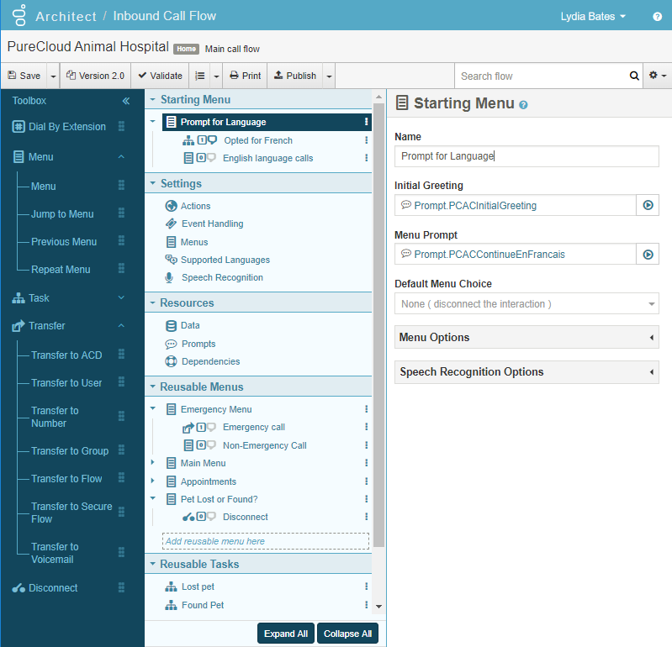Collapse the Transfer toolbox category

pos(121,326)
